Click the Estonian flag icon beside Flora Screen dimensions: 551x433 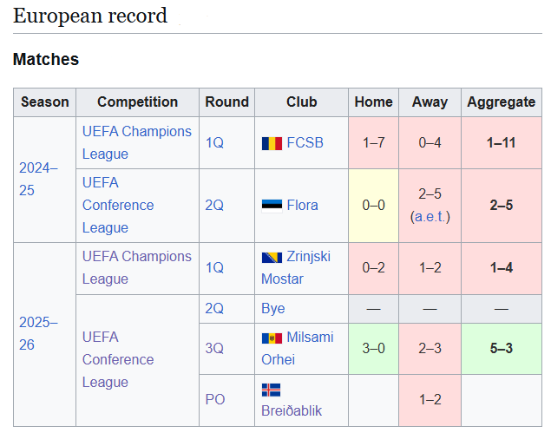coord(272,206)
